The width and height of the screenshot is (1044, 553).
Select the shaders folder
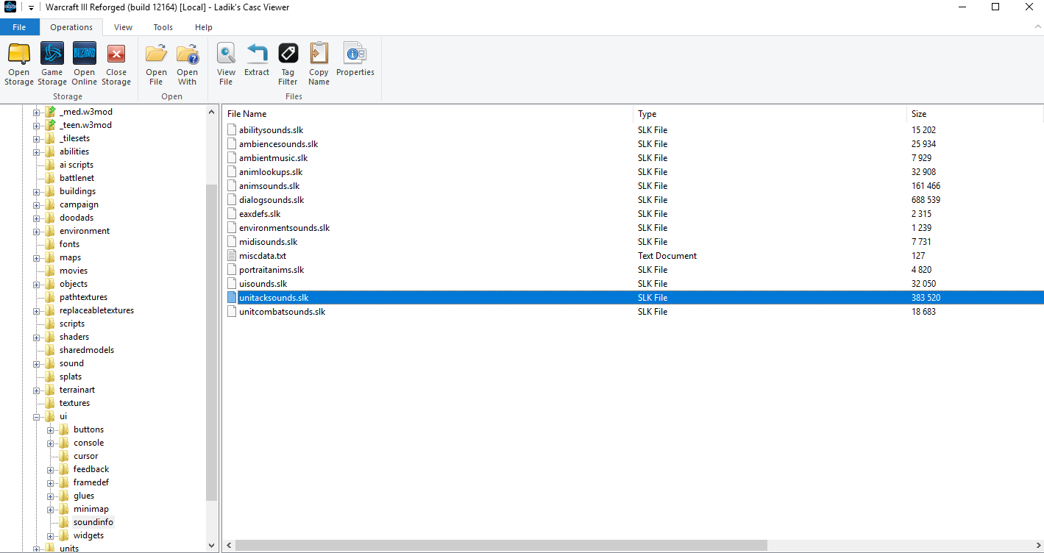(74, 337)
